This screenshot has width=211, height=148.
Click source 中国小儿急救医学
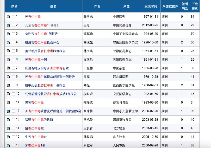[x=125, y=111]
